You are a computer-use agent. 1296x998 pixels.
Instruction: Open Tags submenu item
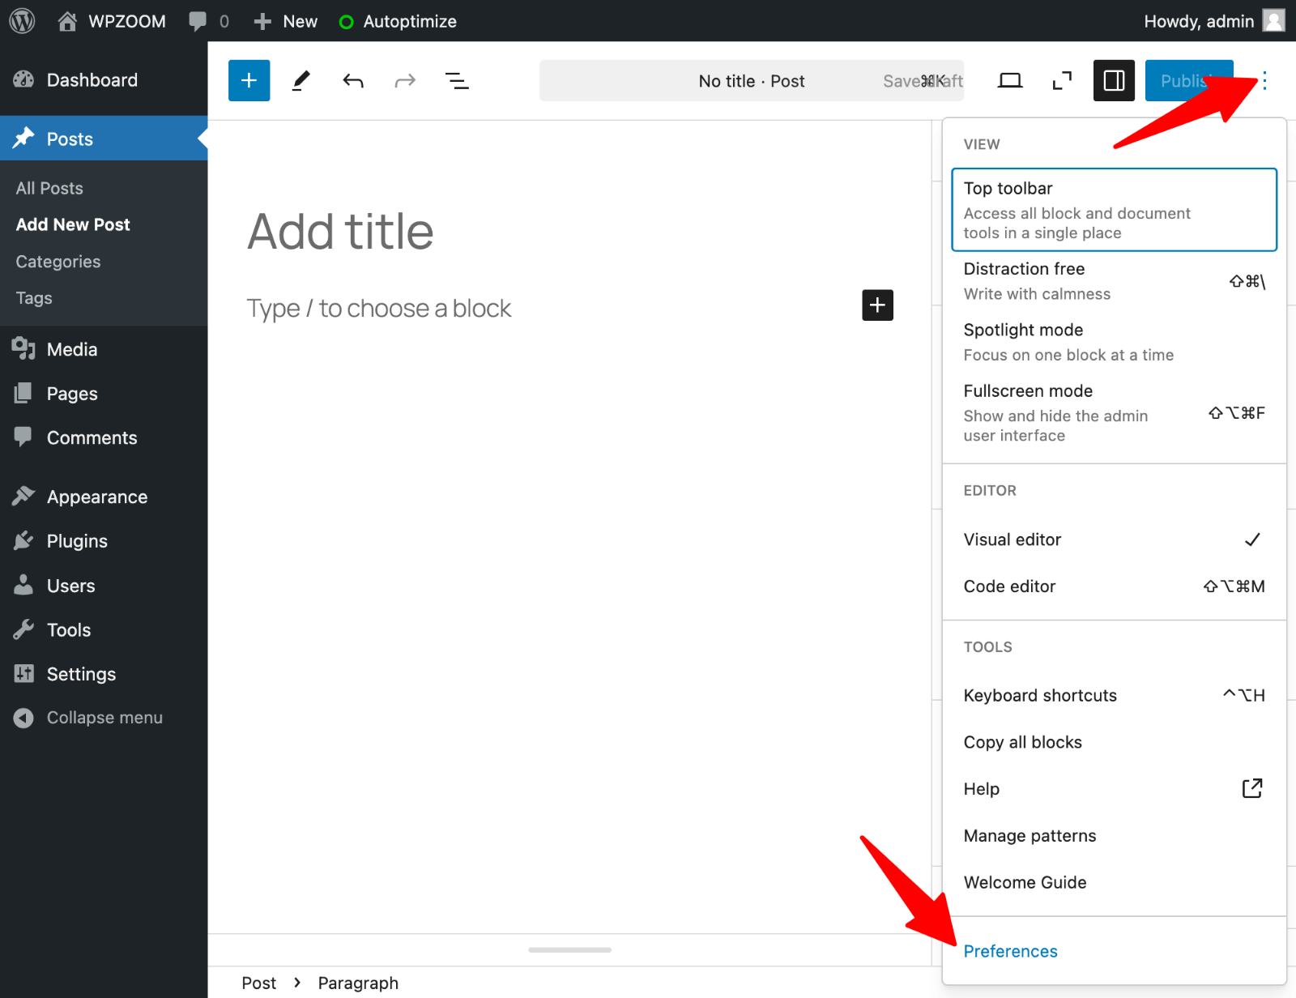34,298
